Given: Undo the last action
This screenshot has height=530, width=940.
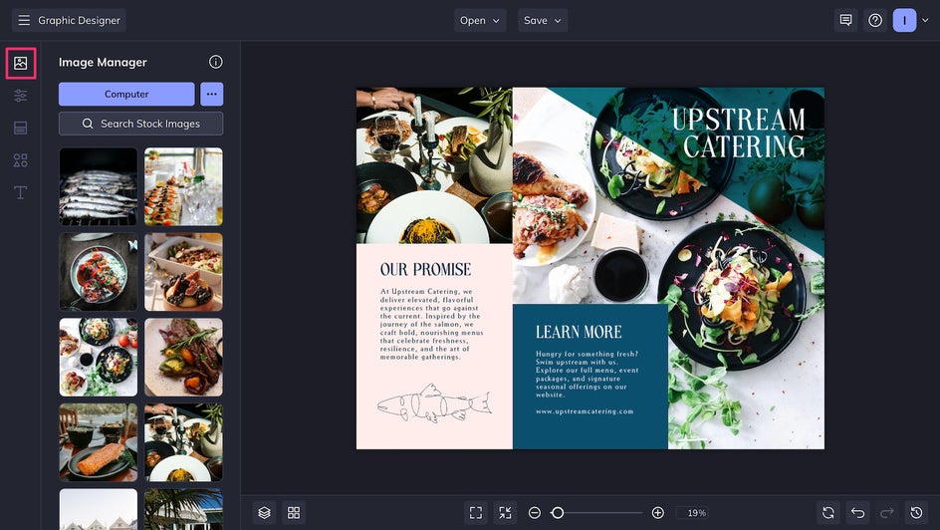Looking at the screenshot, I should (x=858, y=513).
